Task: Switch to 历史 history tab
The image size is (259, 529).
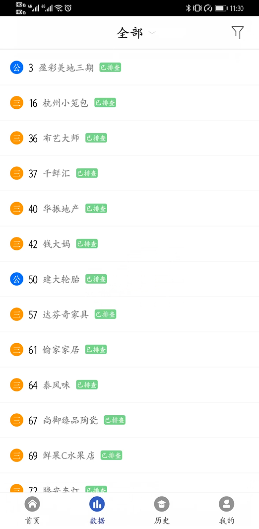Action: click(x=162, y=511)
